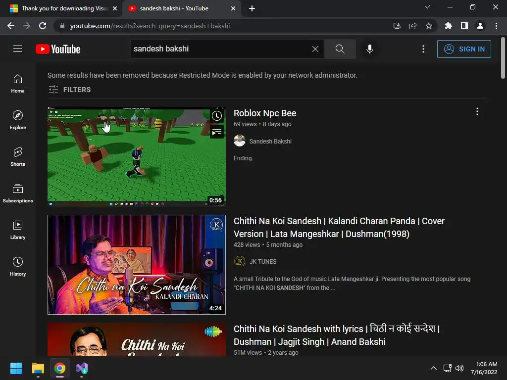This screenshot has height=380, width=507.
Task: Open Chrome extensions puzzle icon
Action: (x=448, y=26)
